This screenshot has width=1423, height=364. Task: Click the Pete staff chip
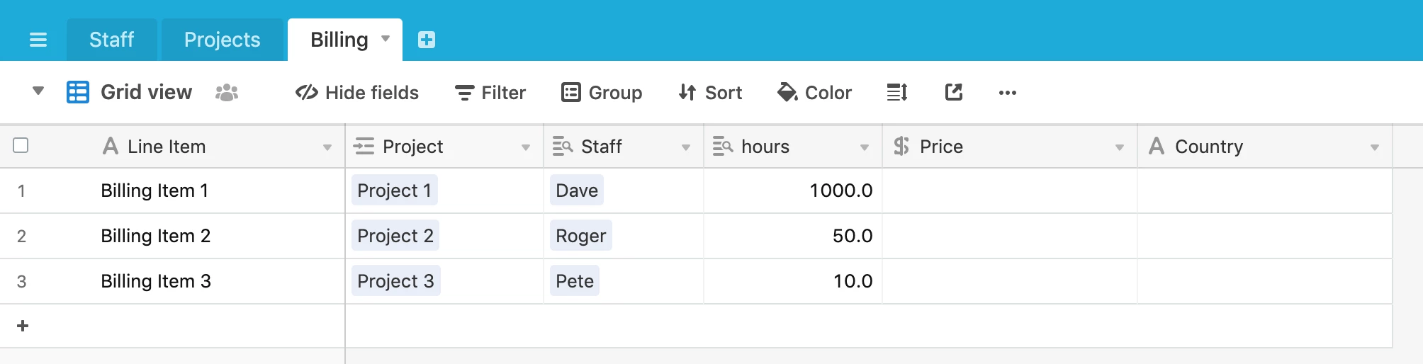(575, 281)
